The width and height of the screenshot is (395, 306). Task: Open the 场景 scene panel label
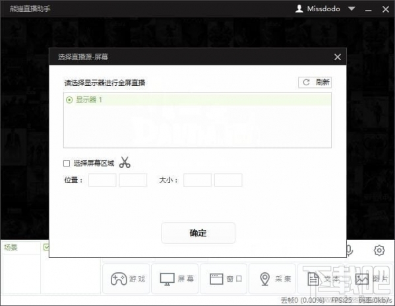[11, 247]
